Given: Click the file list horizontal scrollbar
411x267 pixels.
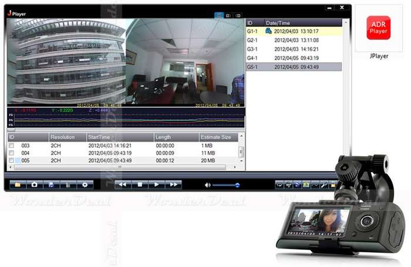Looking at the screenshot, I should click(x=120, y=167).
